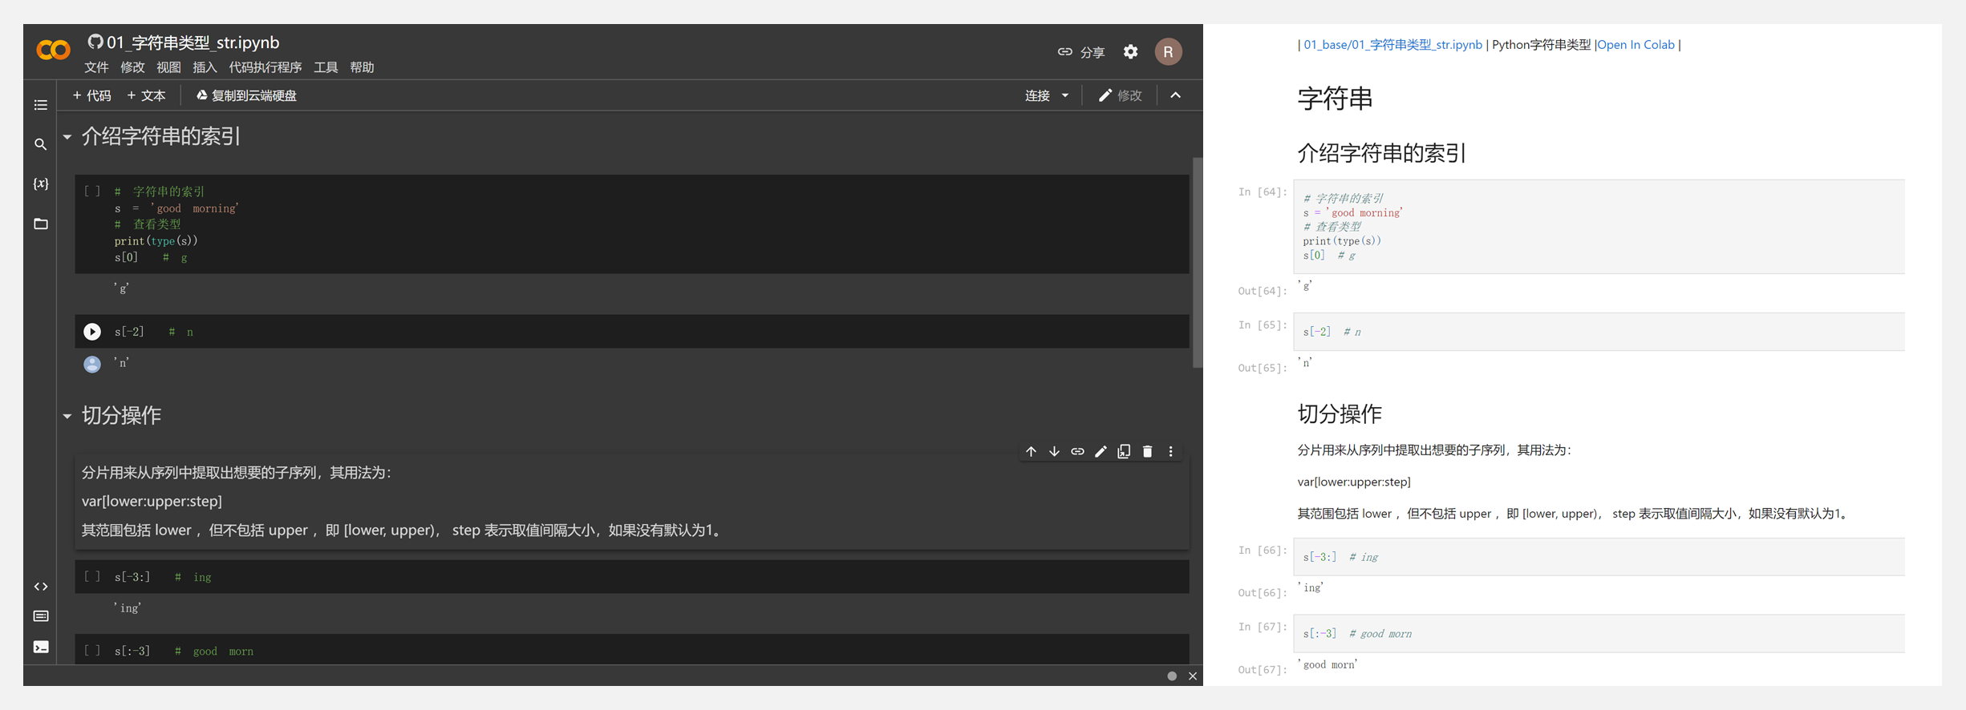
Task: Open more cell actions menu
Action: [1170, 452]
